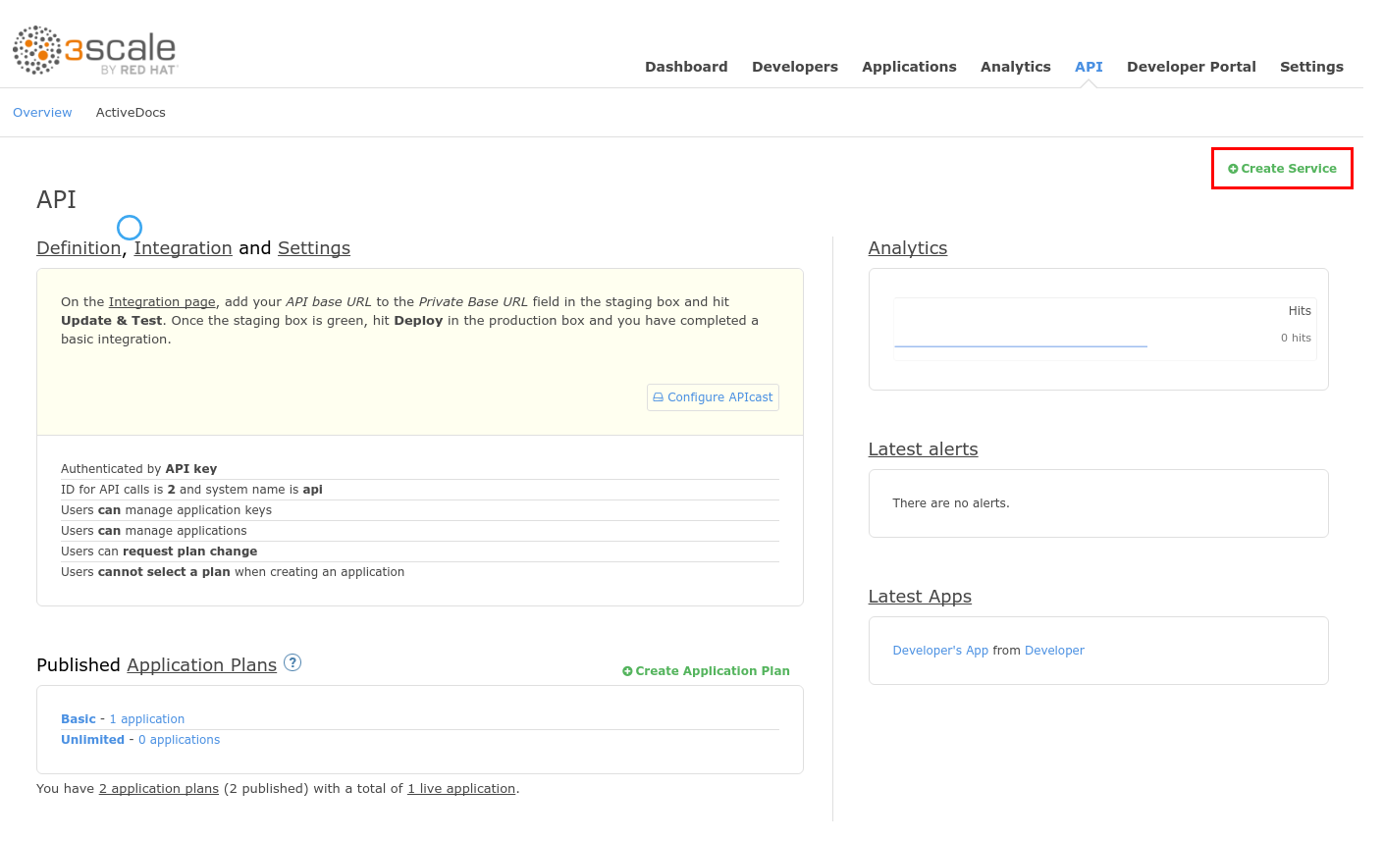Switch to the ActiveDocs tab
This screenshot has height=841, width=1383.
point(131,113)
